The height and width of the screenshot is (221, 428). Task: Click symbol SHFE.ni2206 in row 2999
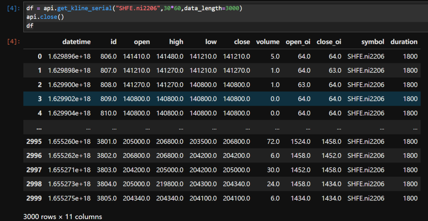tap(366, 198)
